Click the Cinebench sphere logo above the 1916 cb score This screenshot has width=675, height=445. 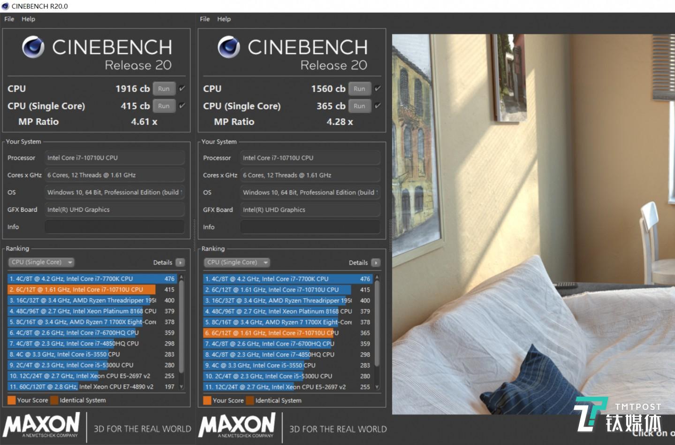click(33, 47)
